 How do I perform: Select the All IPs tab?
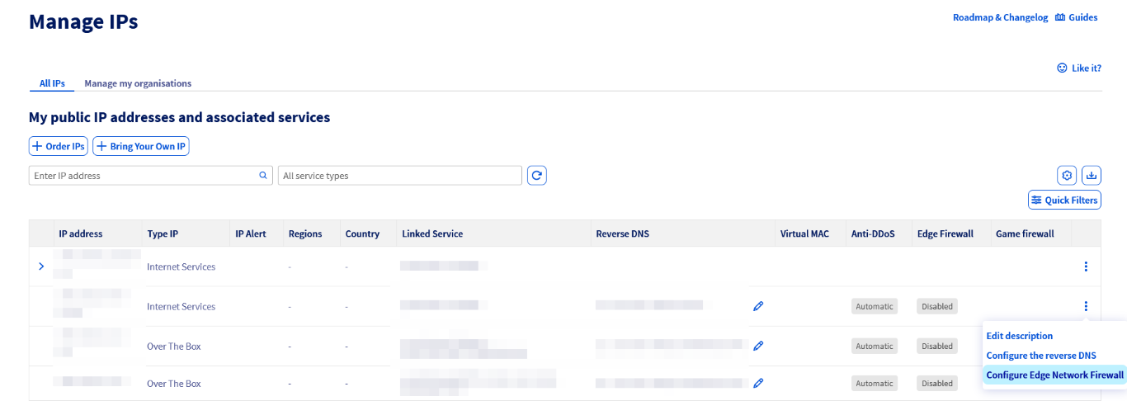pos(52,83)
